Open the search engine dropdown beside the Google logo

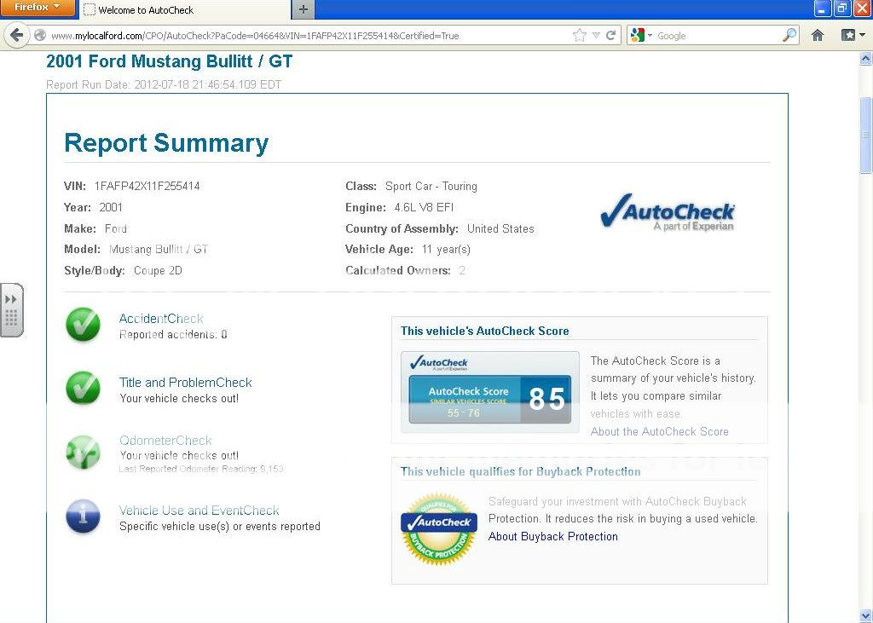pyautogui.click(x=650, y=35)
